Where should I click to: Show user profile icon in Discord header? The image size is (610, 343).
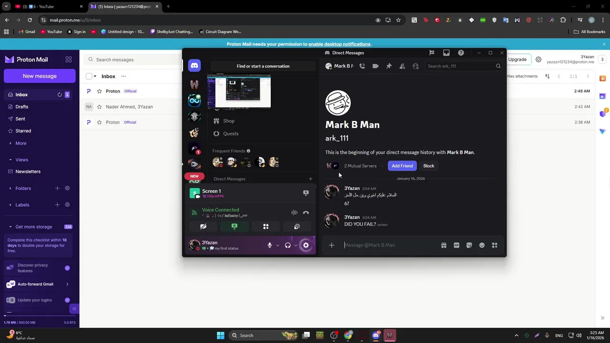coord(416,66)
